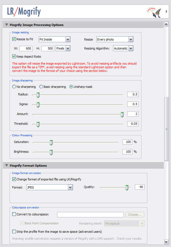The image size is (171, 247).
Task: Select Unsharp mask radio button
Action: (71, 87)
